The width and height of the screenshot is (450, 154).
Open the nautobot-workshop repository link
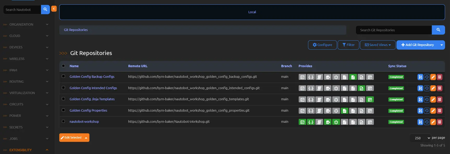pos(84,122)
